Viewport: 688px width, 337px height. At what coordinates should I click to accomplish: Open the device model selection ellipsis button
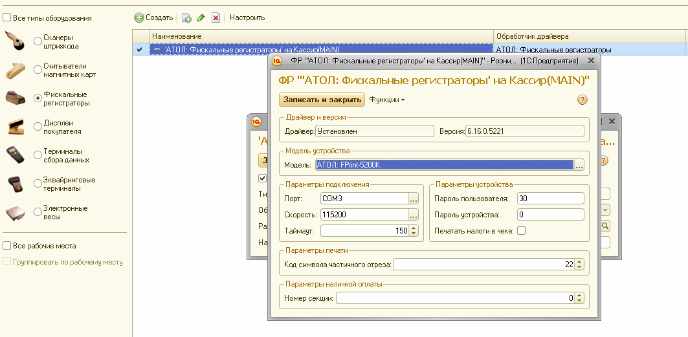click(x=579, y=165)
